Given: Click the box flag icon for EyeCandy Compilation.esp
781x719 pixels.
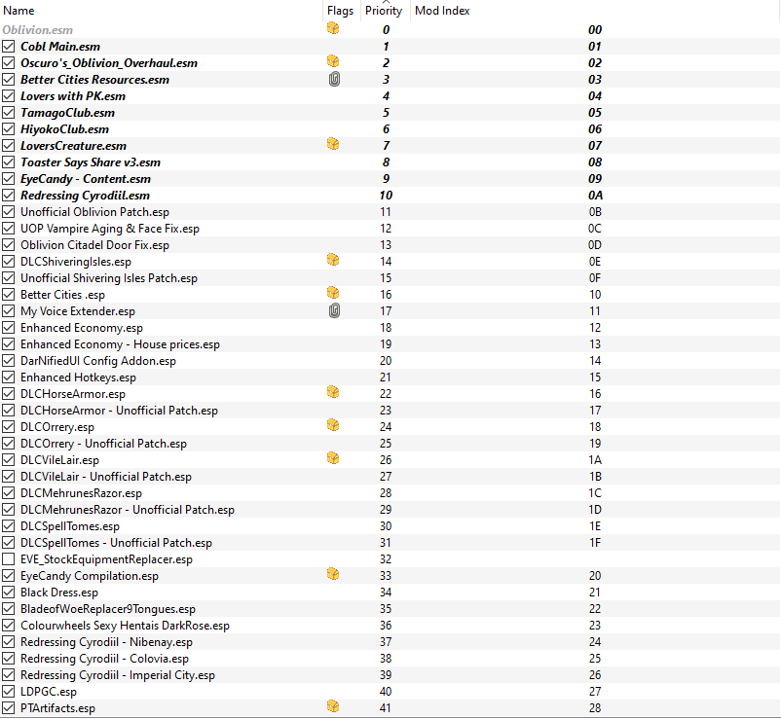Looking at the screenshot, I should [x=333, y=574].
